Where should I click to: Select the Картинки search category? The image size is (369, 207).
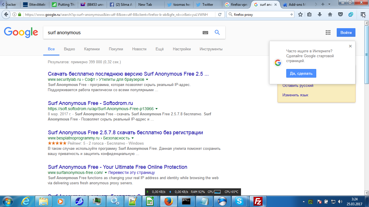pos(92,49)
